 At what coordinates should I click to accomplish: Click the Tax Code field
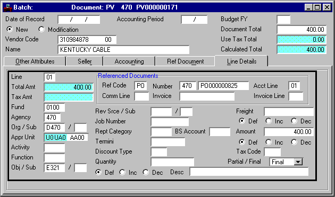coord(273,152)
